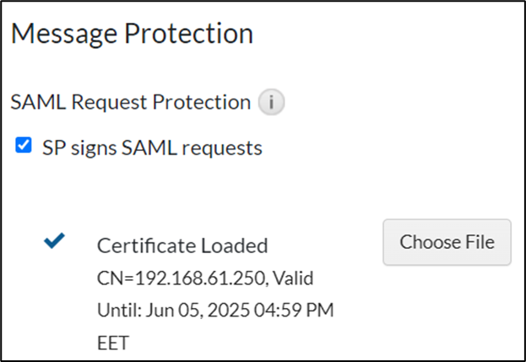526x362 pixels.
Task: Uncheck the SP signs SAML requests checkbox
Action: pos(24,147)
